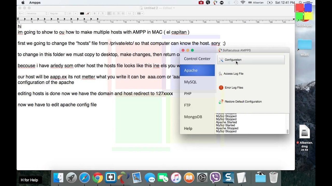The height and width of the screenshot is (186, 332).
Task: Open System Preferences from the Dock
Action: [202, 178]
